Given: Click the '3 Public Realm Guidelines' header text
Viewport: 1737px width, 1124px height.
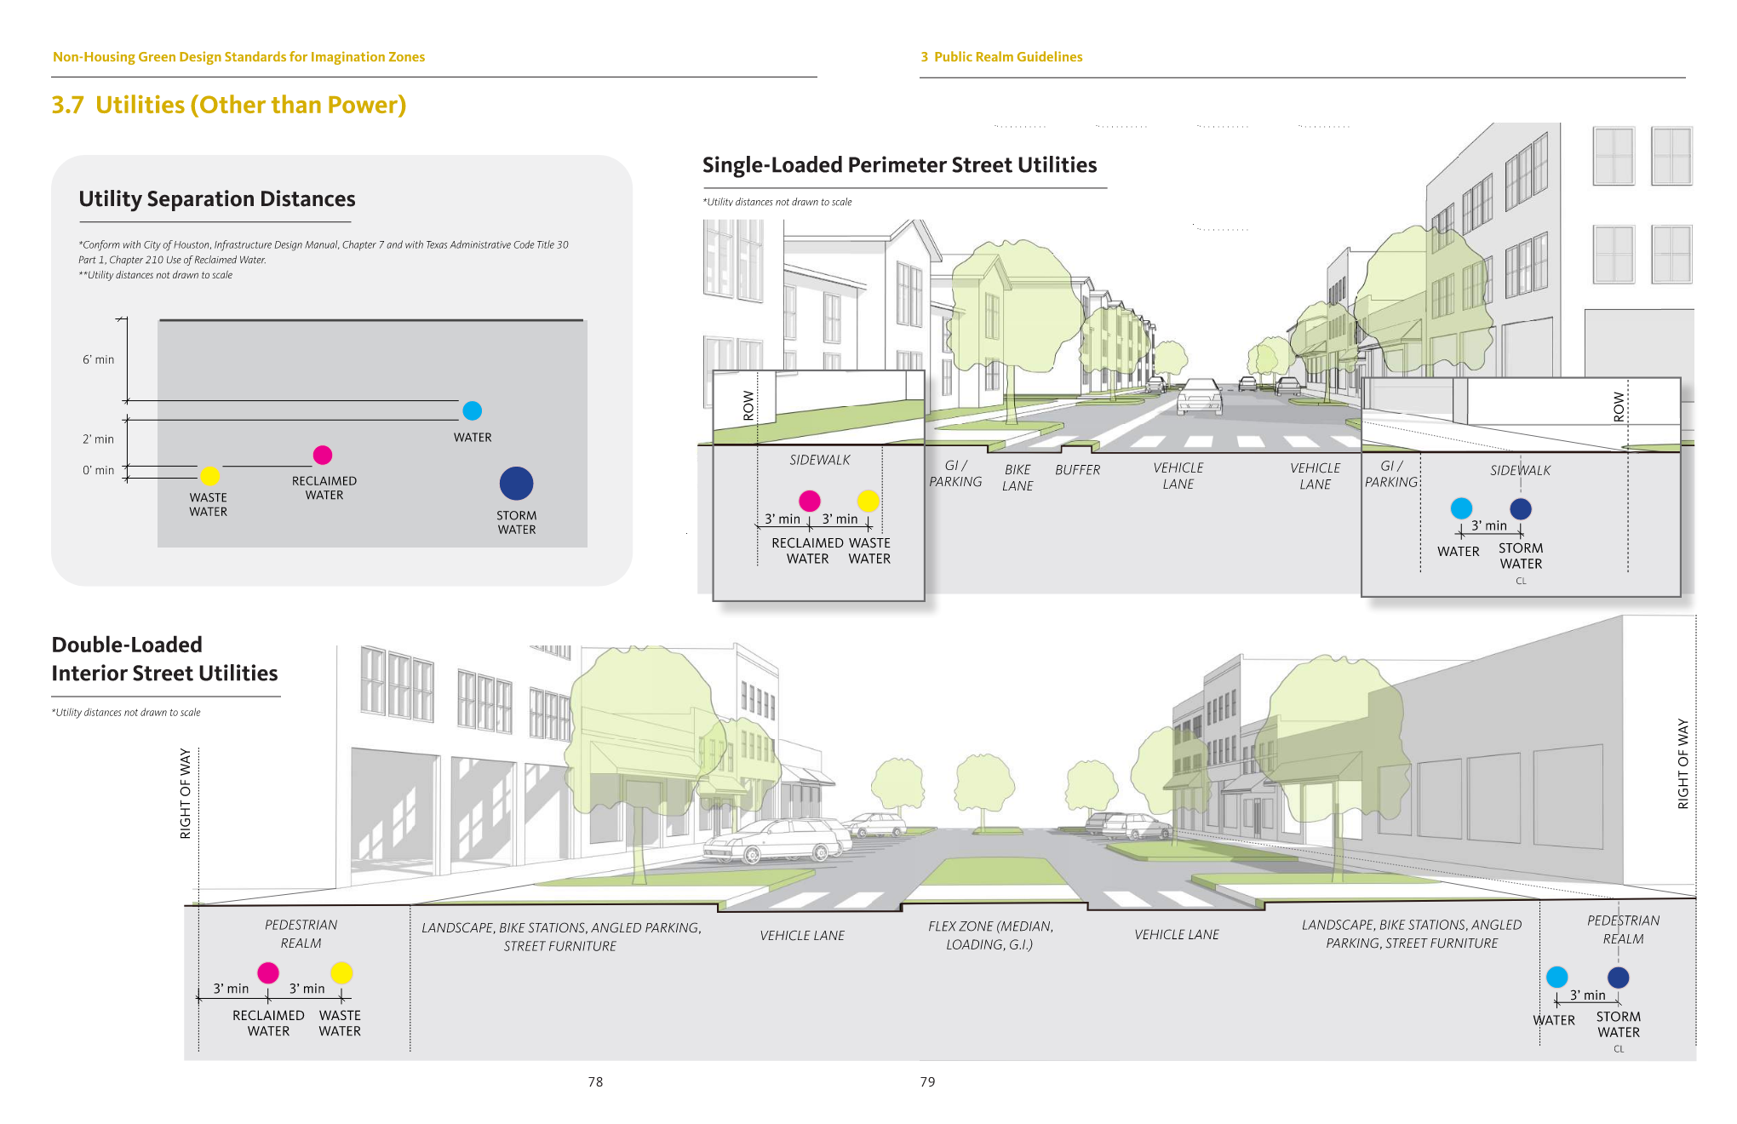Looking at the screenshot, I should coord(1001,57).
